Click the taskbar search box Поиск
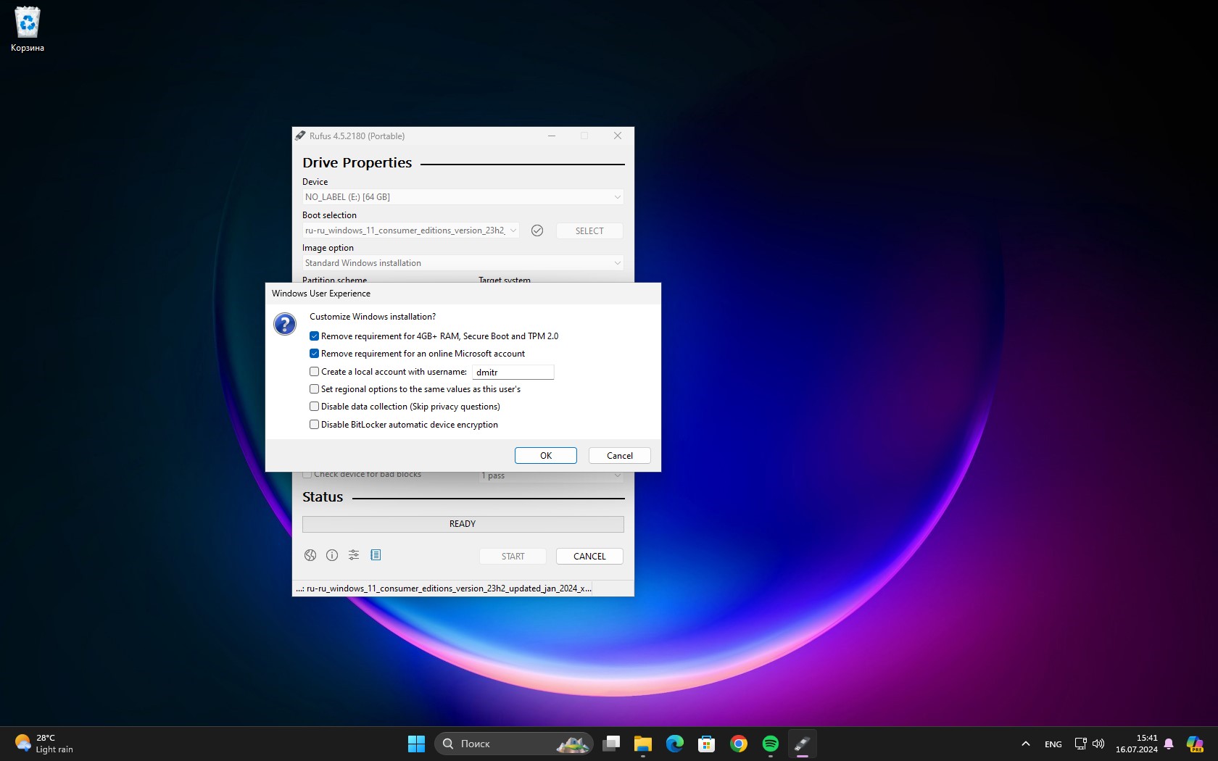Viewport: 1218px width, 761px height. pyautogui.click(x=514, y=744)
